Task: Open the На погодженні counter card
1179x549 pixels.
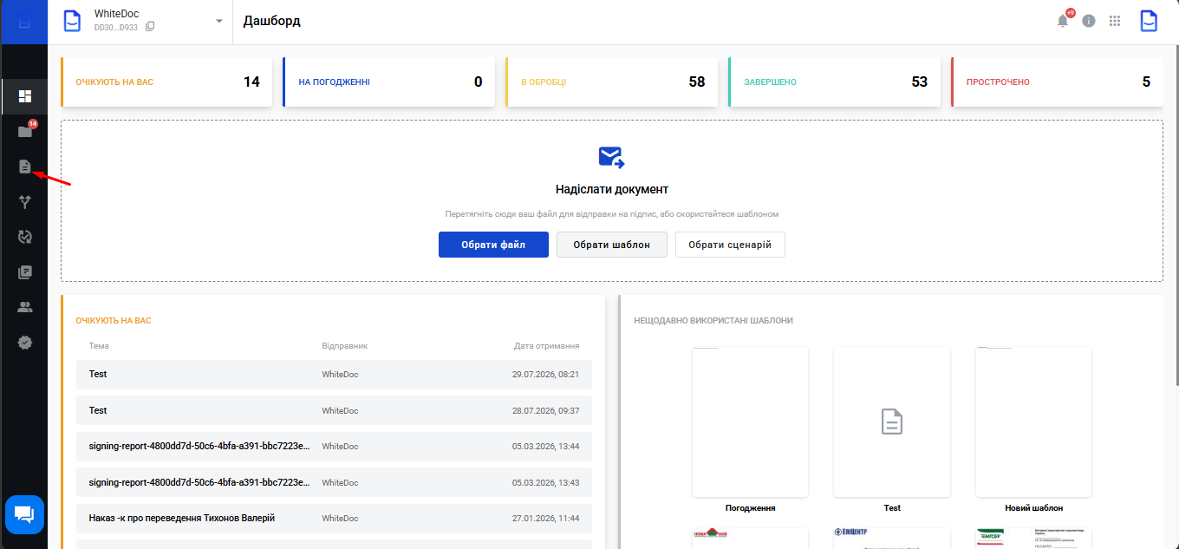Action: point(389,82)
